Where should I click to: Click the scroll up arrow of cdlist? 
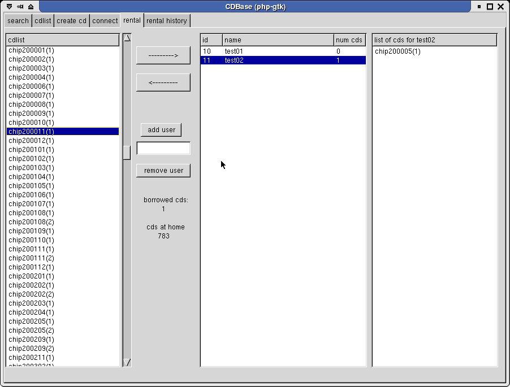tap(127, 38)
